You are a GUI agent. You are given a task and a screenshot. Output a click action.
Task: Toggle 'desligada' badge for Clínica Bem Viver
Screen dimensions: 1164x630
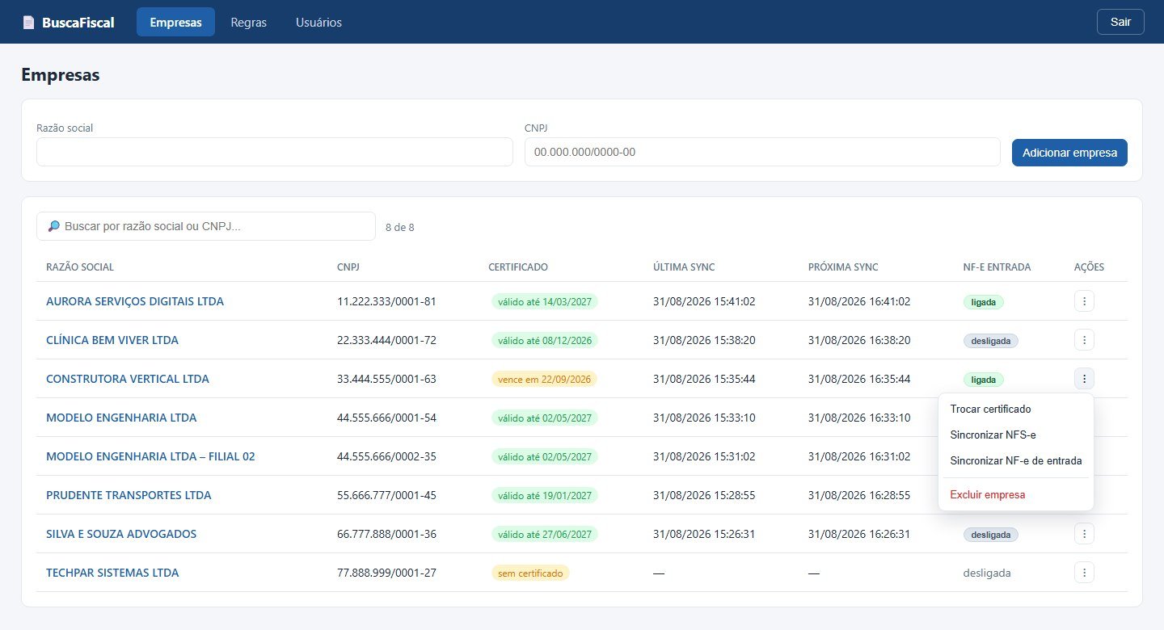990,341
